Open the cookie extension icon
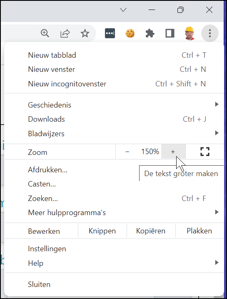Screen dimensions: 227x299 click(x=130, y=33)
